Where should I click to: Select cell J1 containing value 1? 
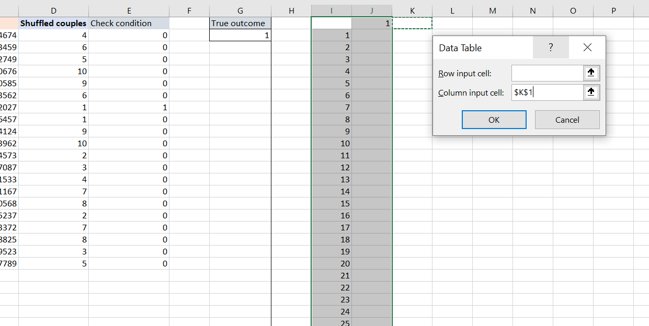(371, 23)
